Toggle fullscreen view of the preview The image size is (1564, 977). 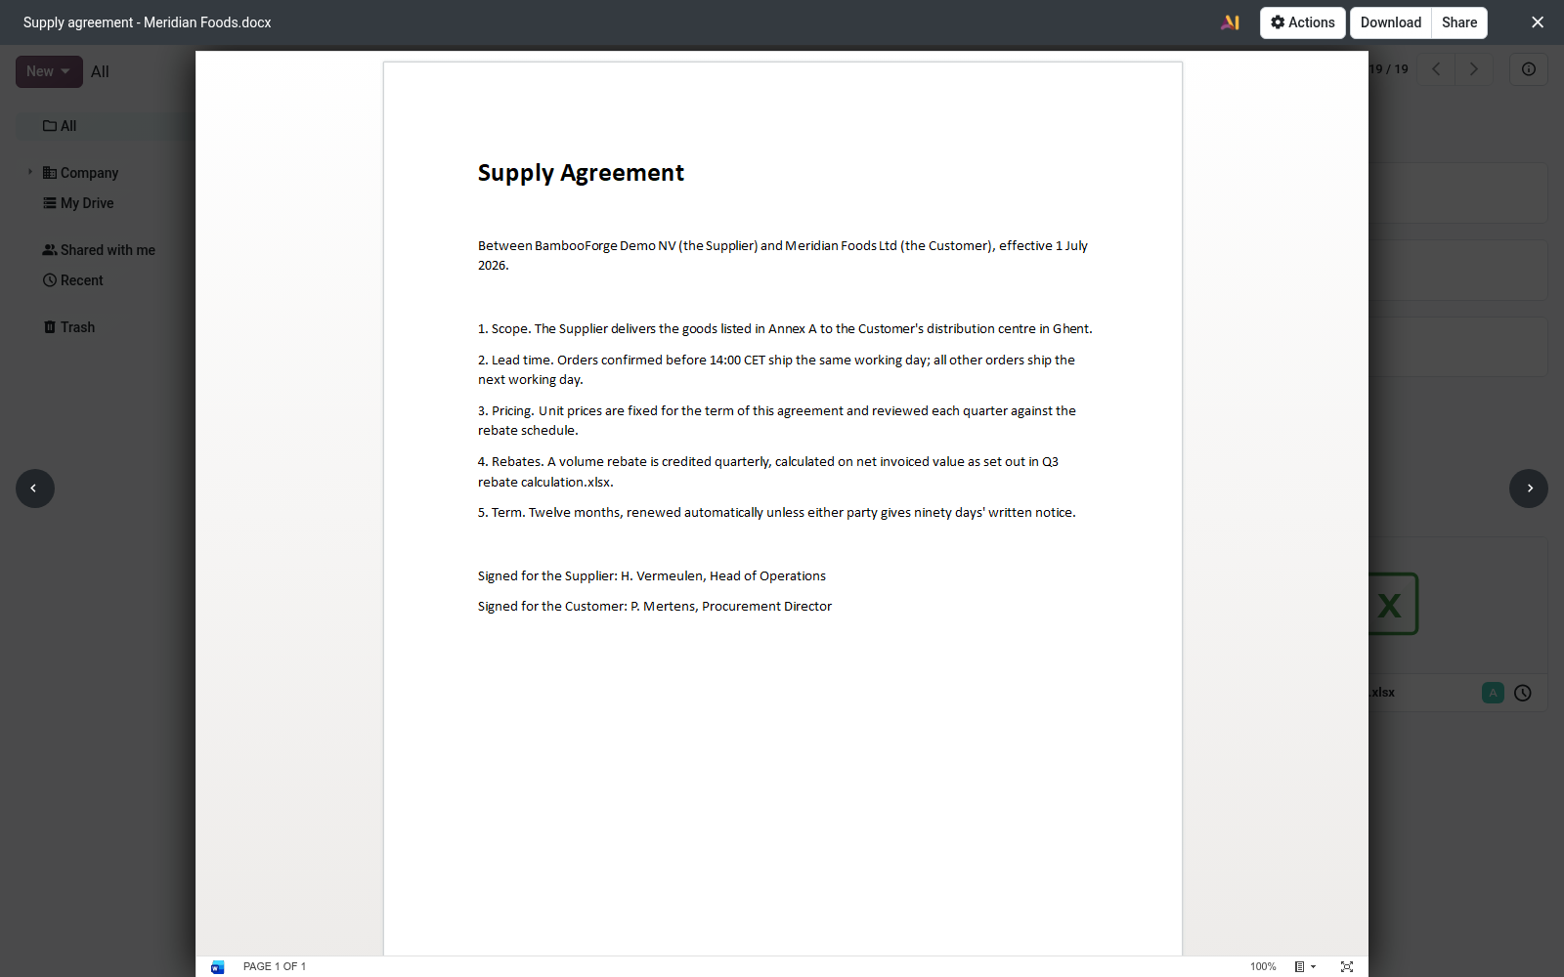[1347, 966]
